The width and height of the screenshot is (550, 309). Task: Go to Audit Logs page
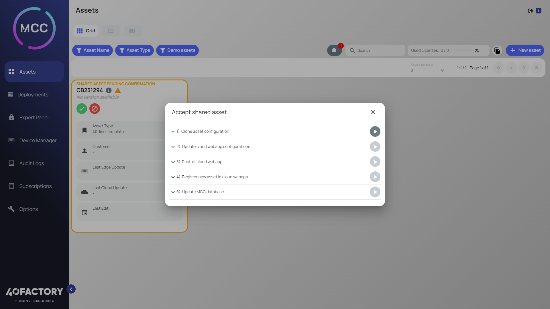(32, 163)
